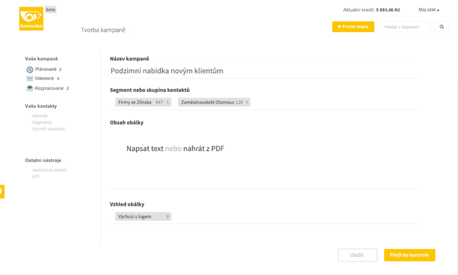Select Jednotlivá podání in Ostatní nástroje

49,170
